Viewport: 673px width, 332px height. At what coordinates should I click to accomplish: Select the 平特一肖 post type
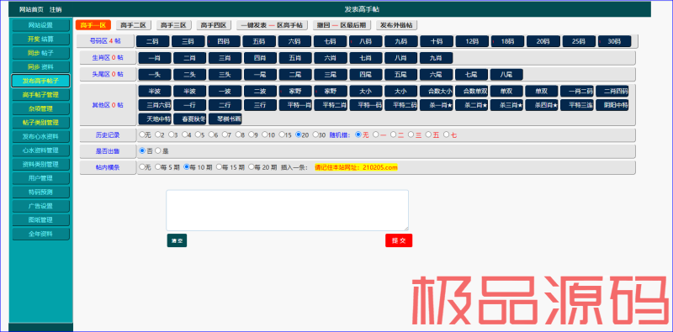(x=295, y=105)
